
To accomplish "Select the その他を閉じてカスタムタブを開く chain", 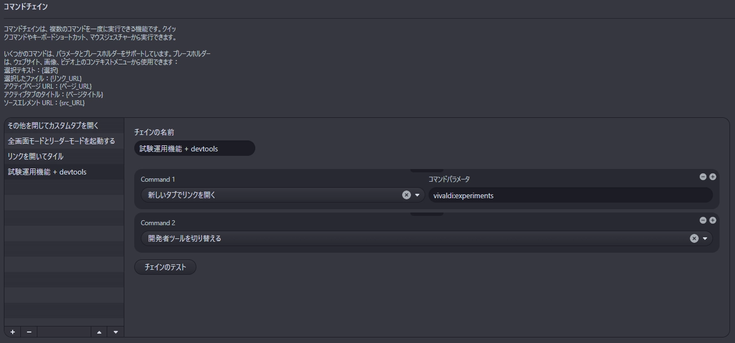I will [x=64, y=126].
